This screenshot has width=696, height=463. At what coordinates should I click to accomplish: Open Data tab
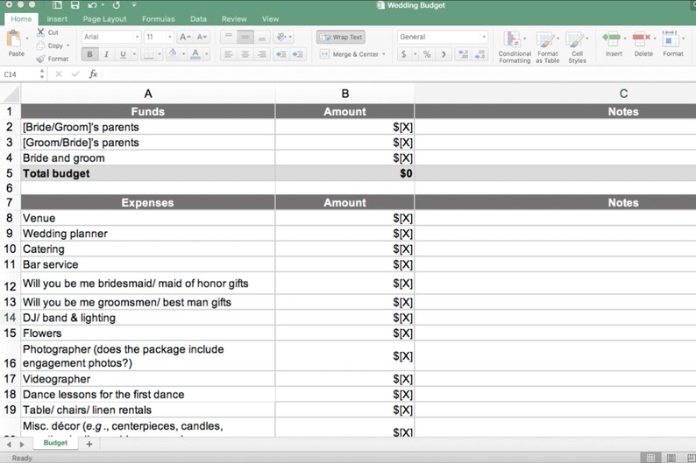pyautogui.click(x=198, y=19)
